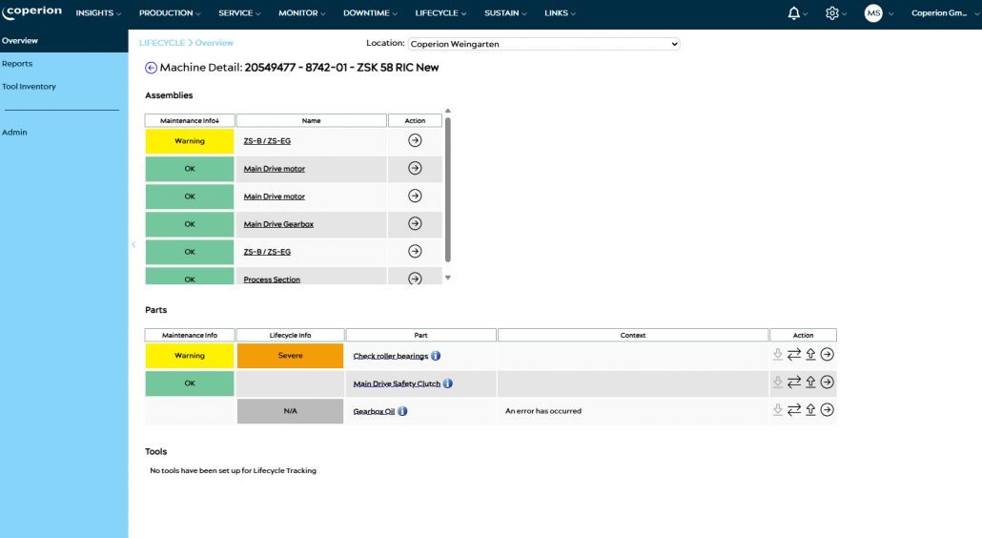Open Tool Inventory in the sidebar
Screen dimensions: 982x538
(29, 87)
